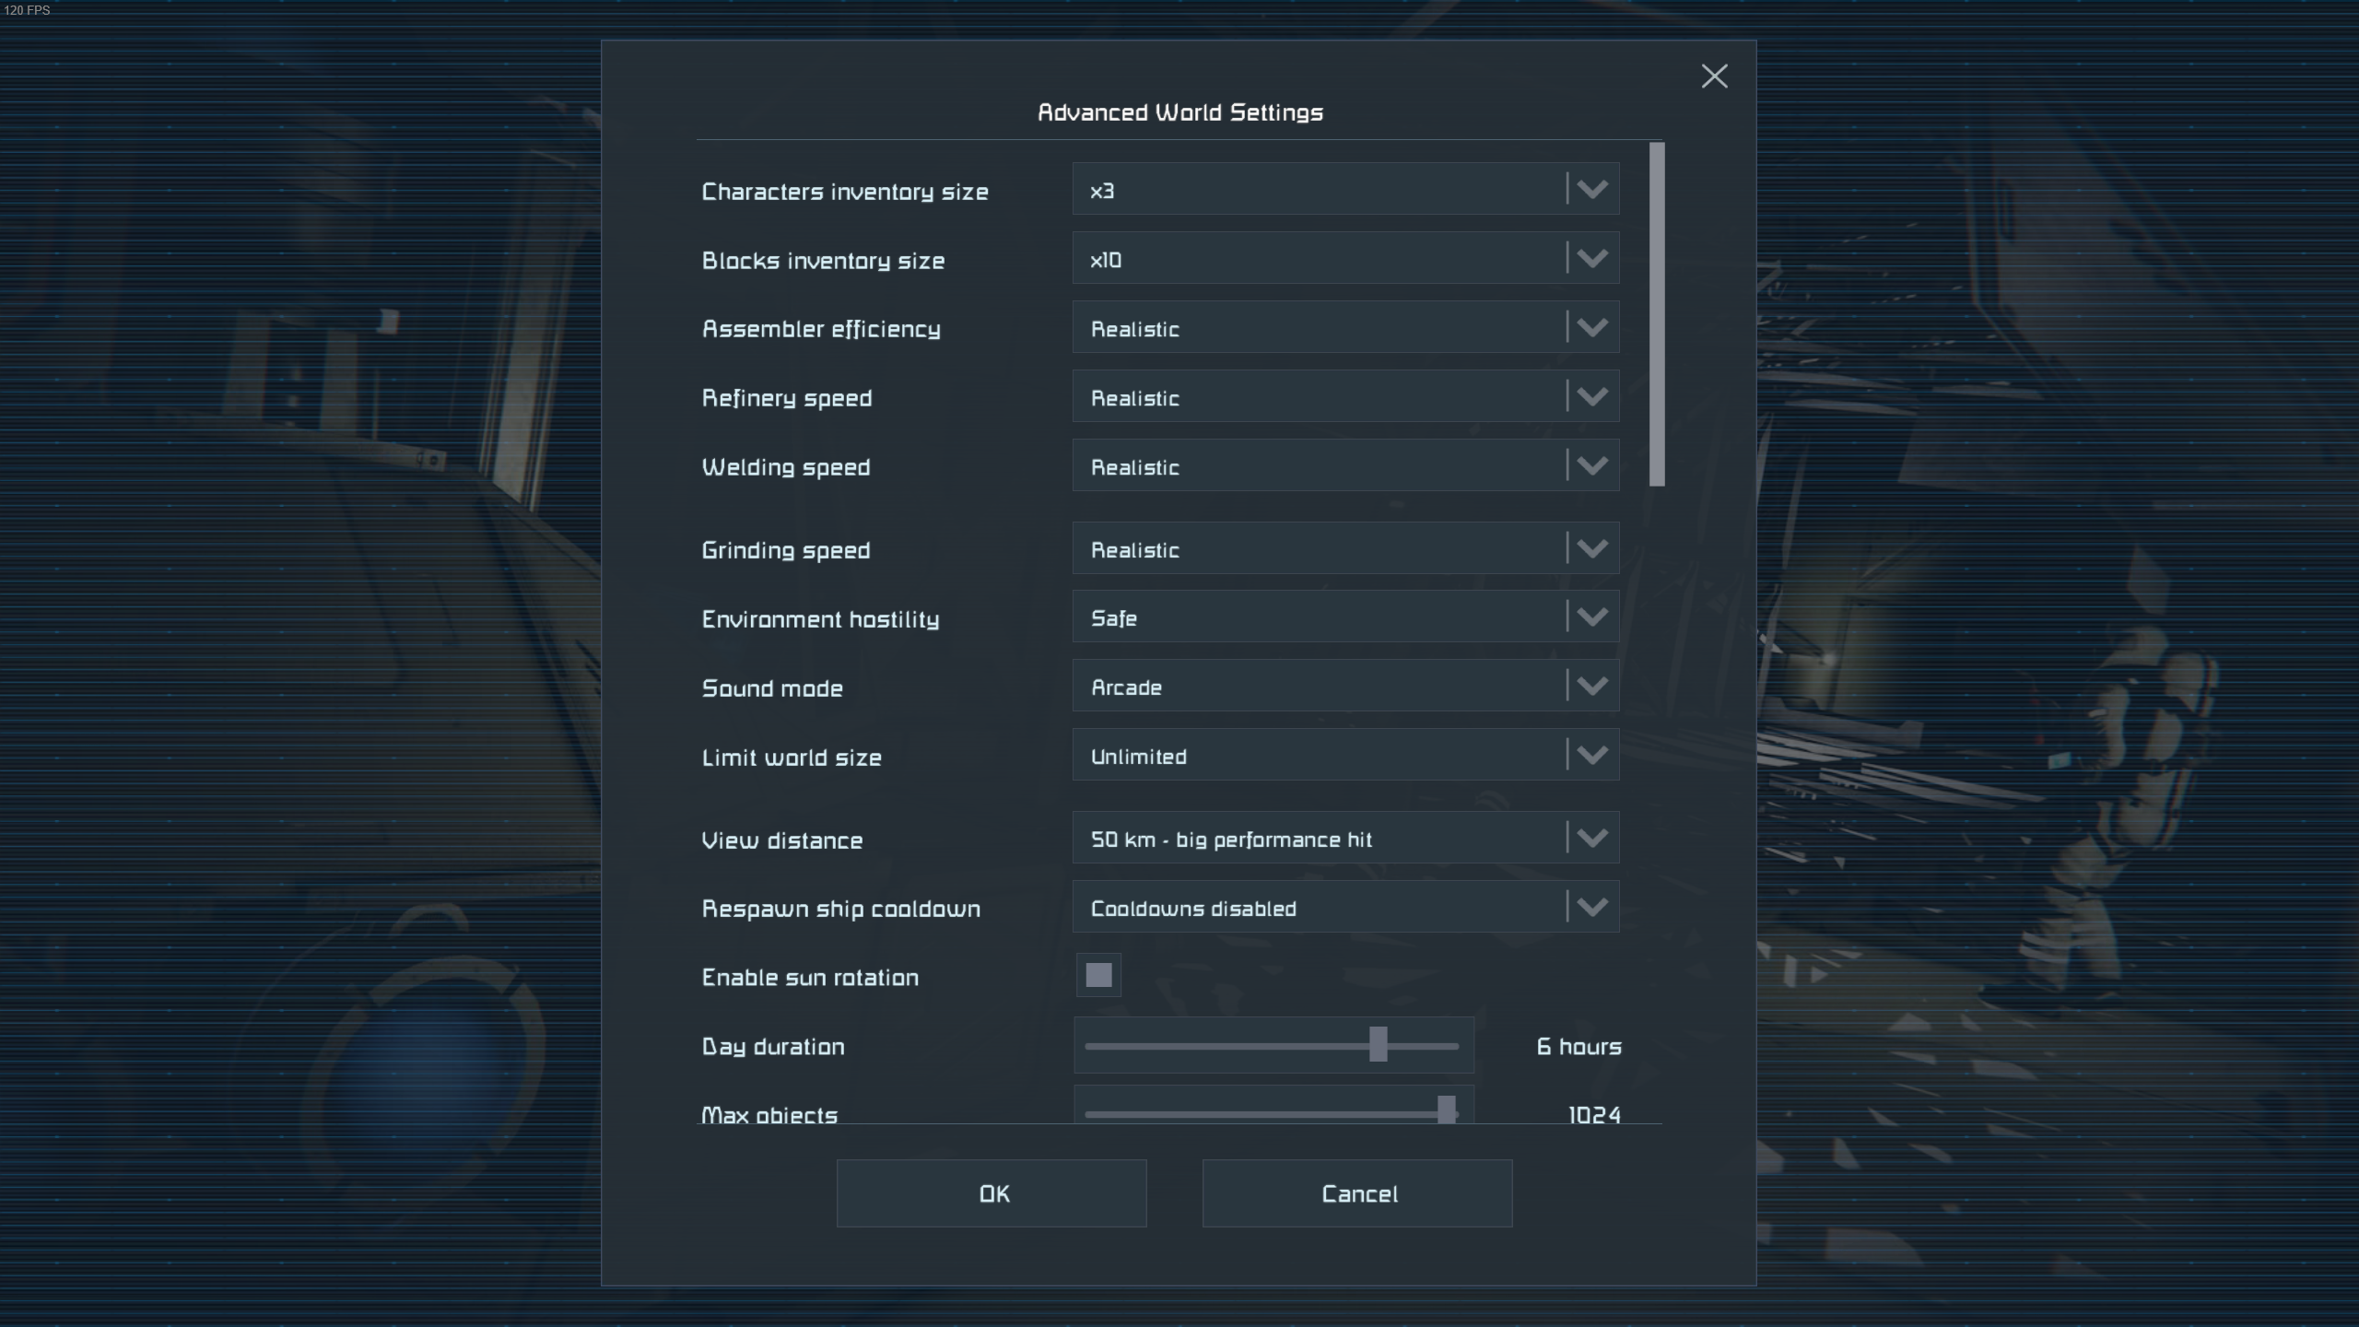Click the Day duration slider handle
Viewport: 2359px width, 1327px height.
[1378, 1045]
